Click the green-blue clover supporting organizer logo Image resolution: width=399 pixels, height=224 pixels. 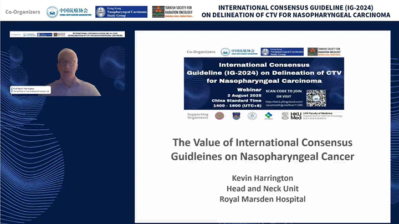point(268,116)
